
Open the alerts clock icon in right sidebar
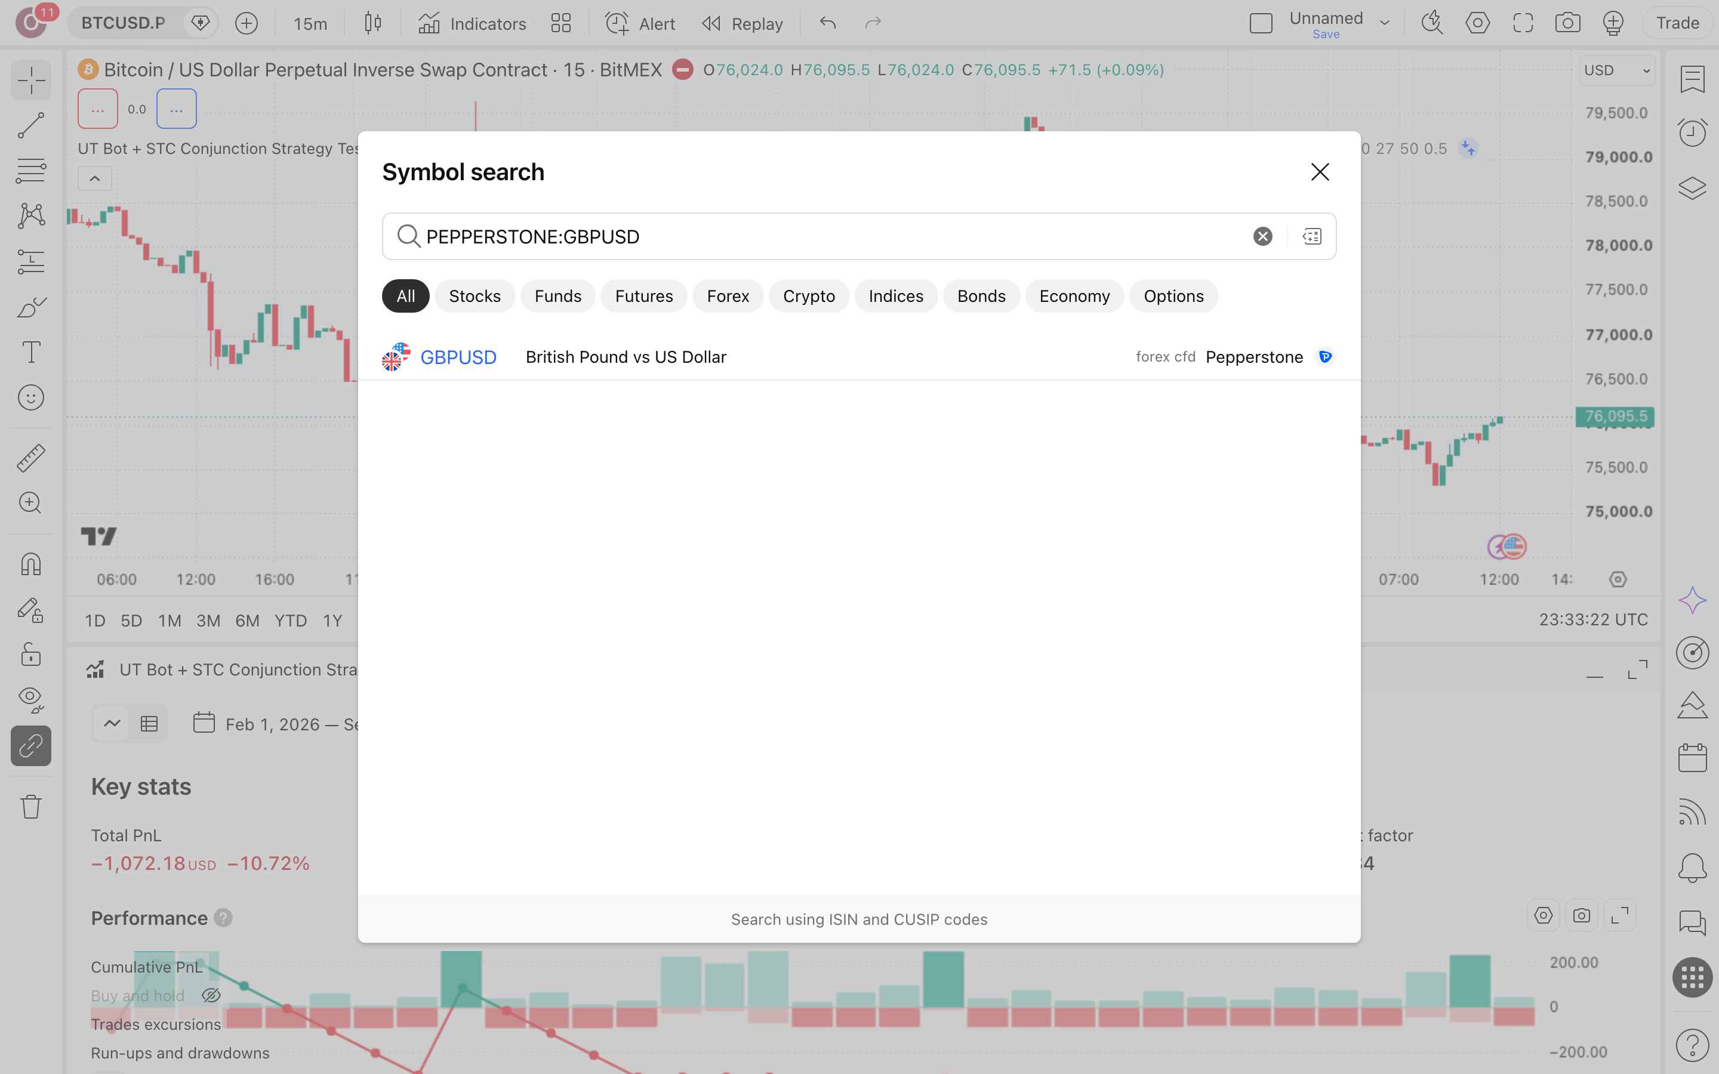[x=1692, y=132]
